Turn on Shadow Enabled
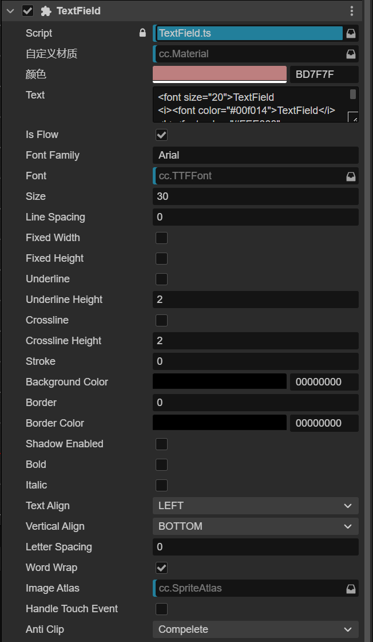The height and width of the screenshot is (642, 373). tap(162, 444)
